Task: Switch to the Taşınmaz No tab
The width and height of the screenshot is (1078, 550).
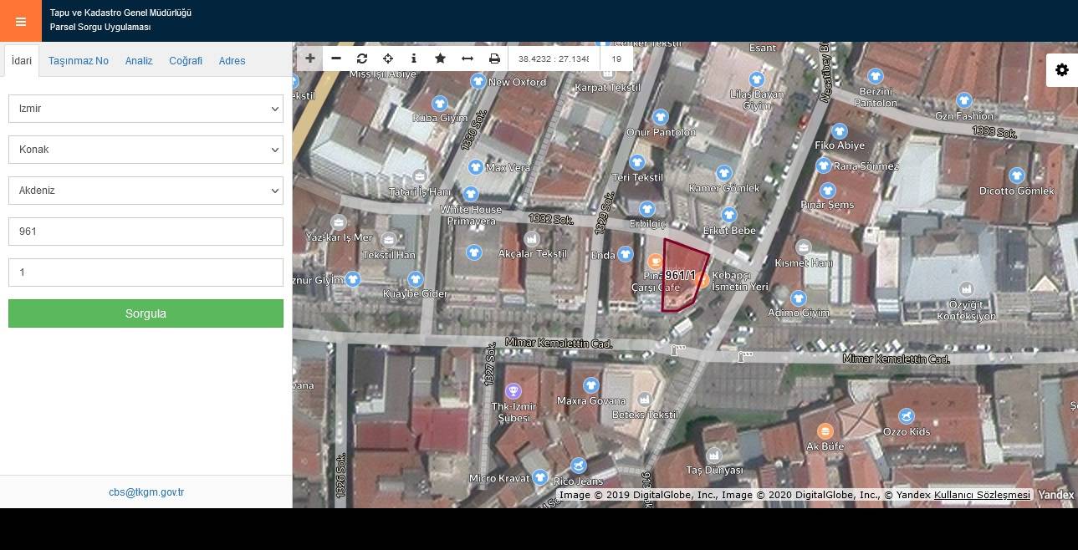Action: [x=79, y=61]
